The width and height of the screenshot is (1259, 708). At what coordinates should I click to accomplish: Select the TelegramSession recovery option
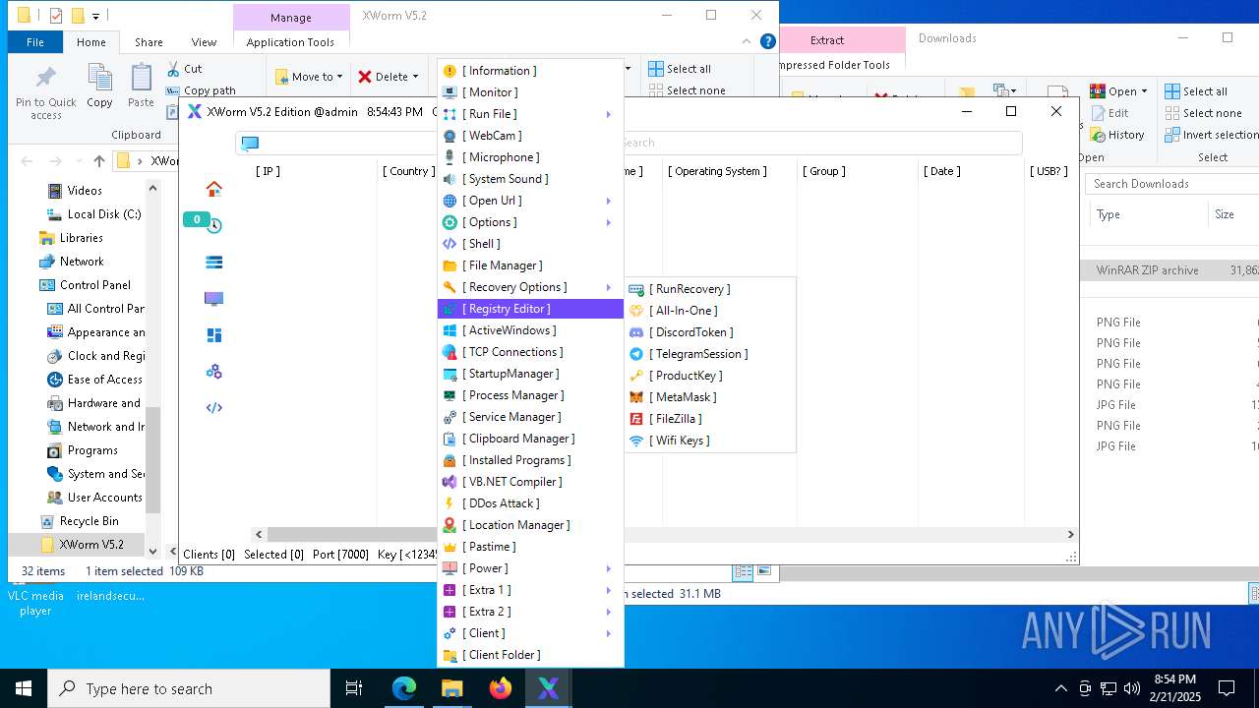[x=710, y=354]
